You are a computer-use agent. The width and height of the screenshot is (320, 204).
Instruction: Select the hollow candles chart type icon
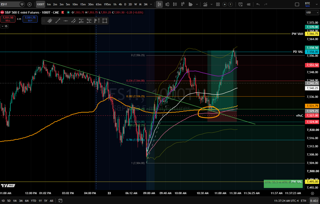click(x=167, y=4)
